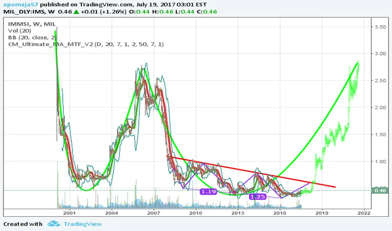This screenshot has width=392, height=231.
Task: Select the TradingView cloud logo icon
Action: (x=54, y=223)
